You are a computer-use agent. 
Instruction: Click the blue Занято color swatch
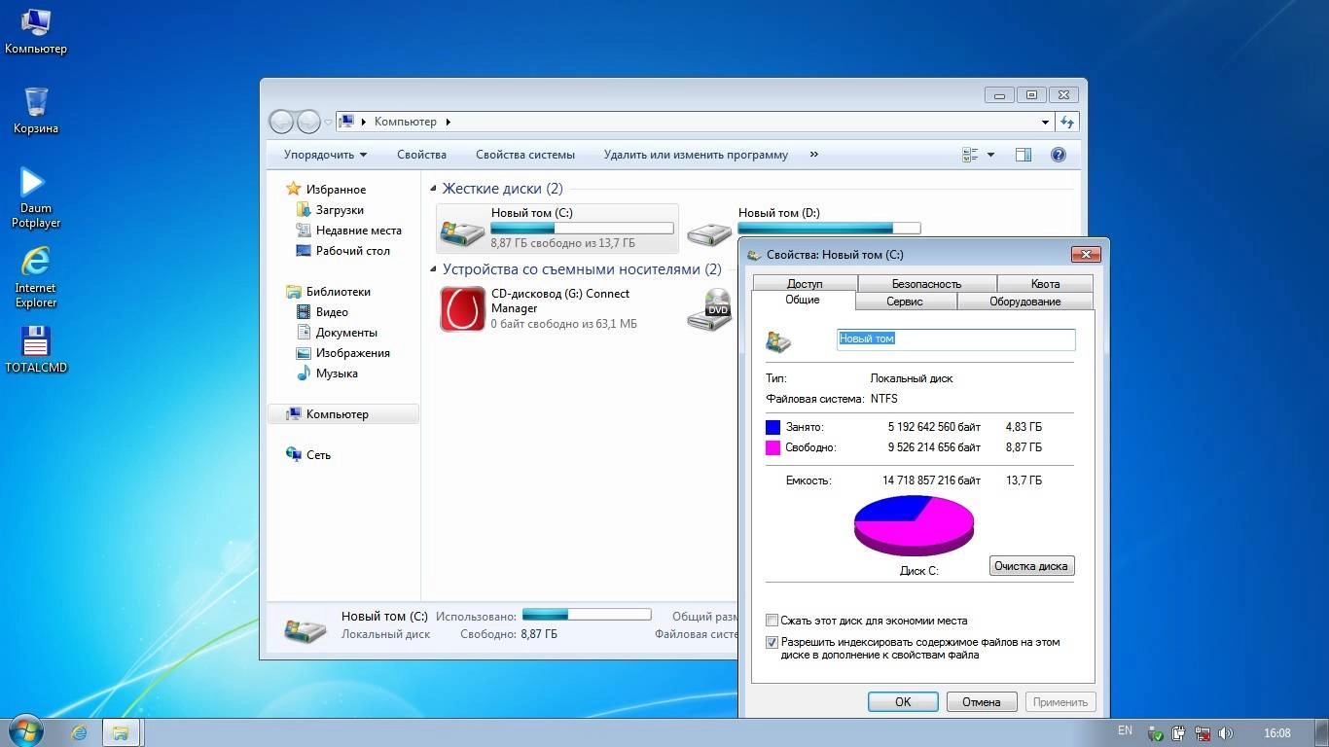tap(772, 427)
